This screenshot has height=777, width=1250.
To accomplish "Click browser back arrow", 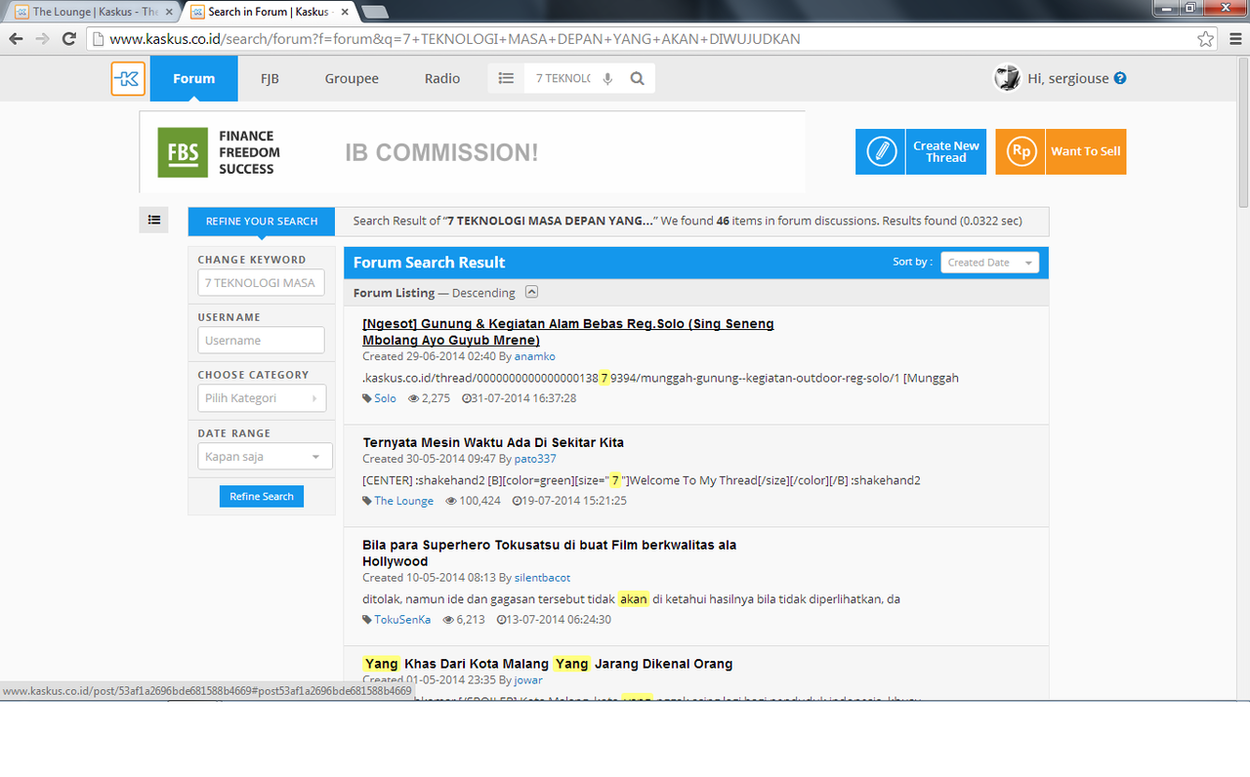I will click(16, 39).
